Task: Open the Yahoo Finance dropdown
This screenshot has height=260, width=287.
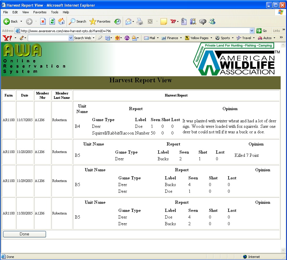Action: pyautogui.click(x=181, y=38)
